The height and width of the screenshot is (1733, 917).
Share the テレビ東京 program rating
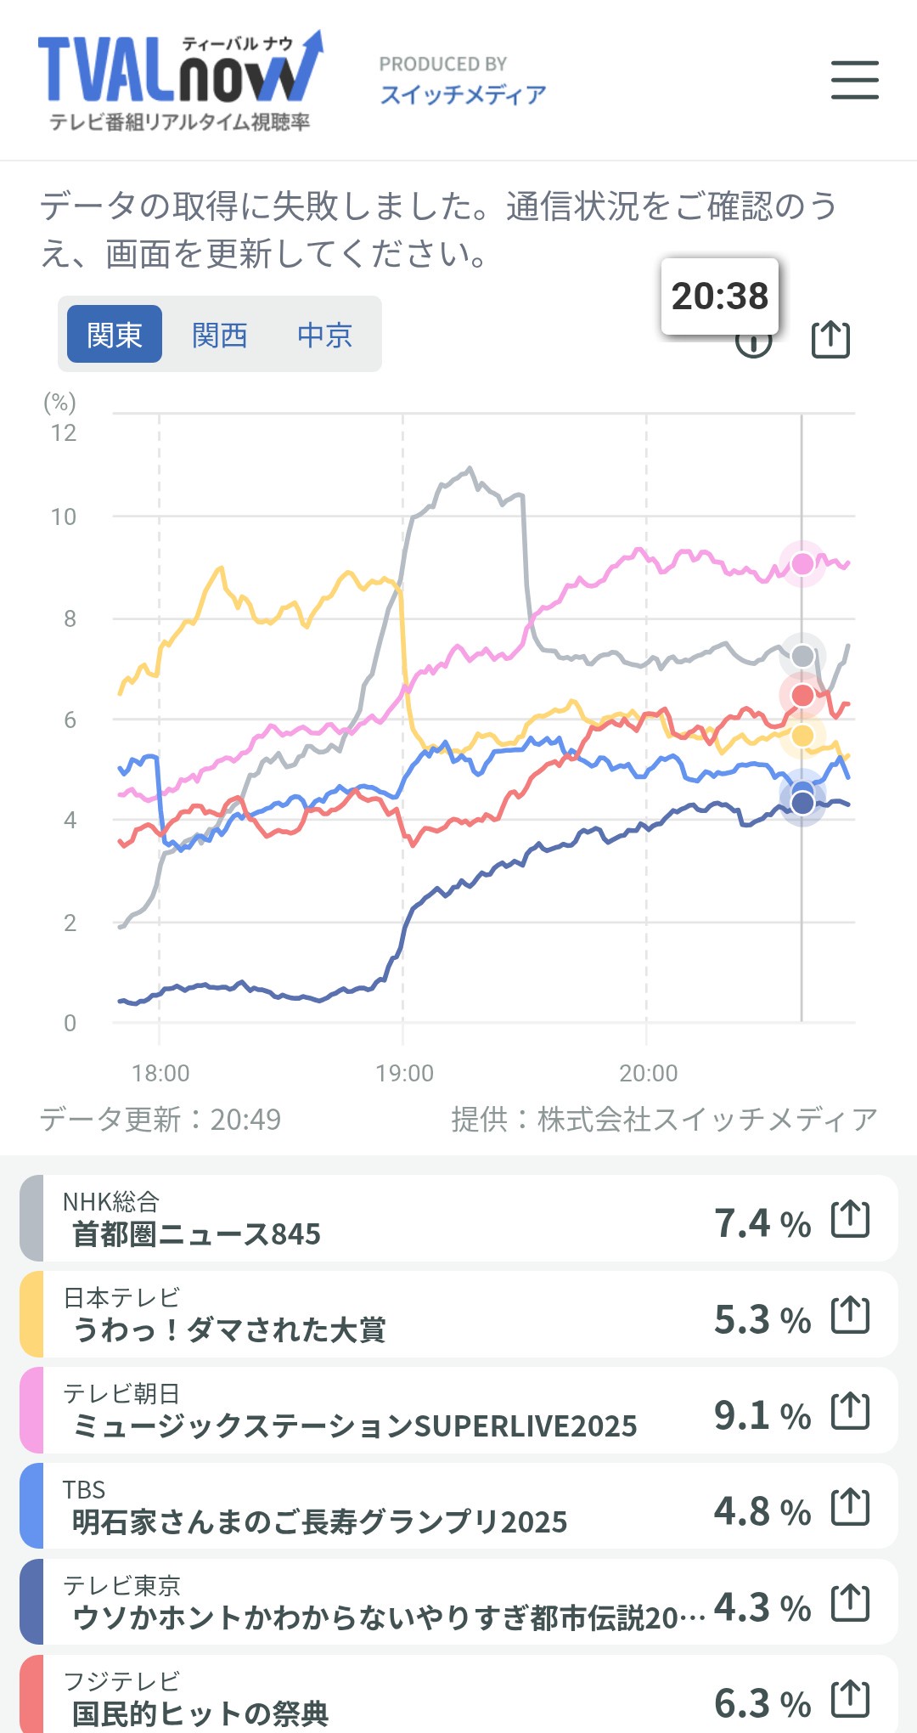coord(850,1604)
